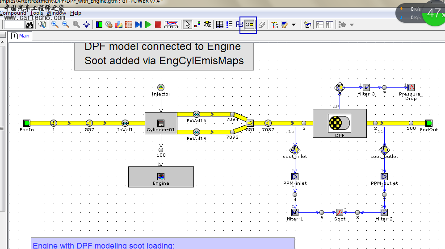Expand the gray dropdown arrow after node-tree icon
This screenshot has width=445, height=249.
tap(352, 25)
